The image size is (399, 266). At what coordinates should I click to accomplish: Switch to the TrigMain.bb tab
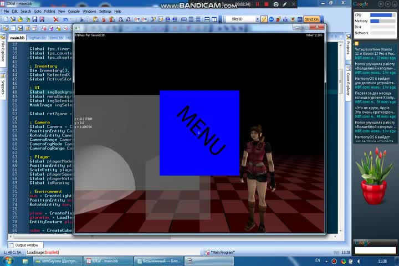(35, 38)
